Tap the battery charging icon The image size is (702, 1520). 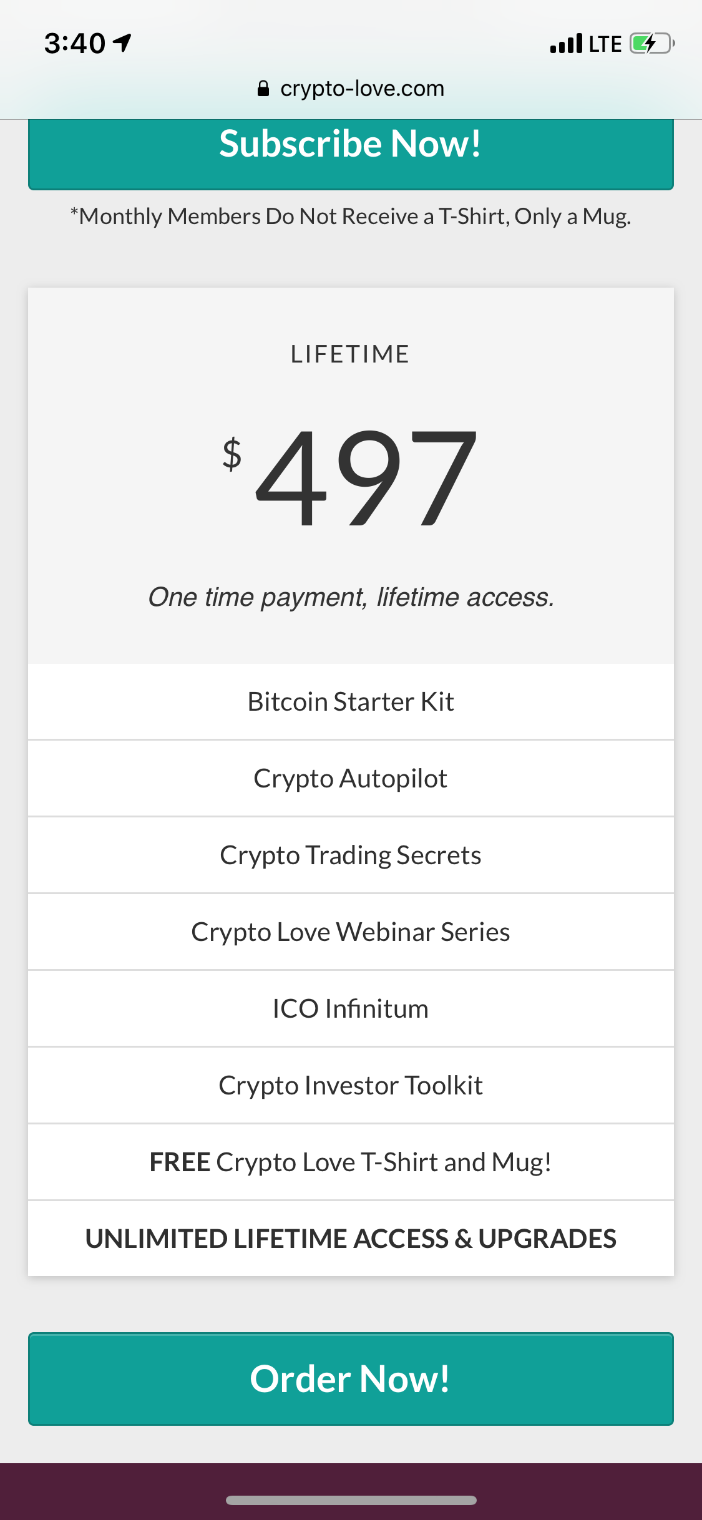coord(652,44)
